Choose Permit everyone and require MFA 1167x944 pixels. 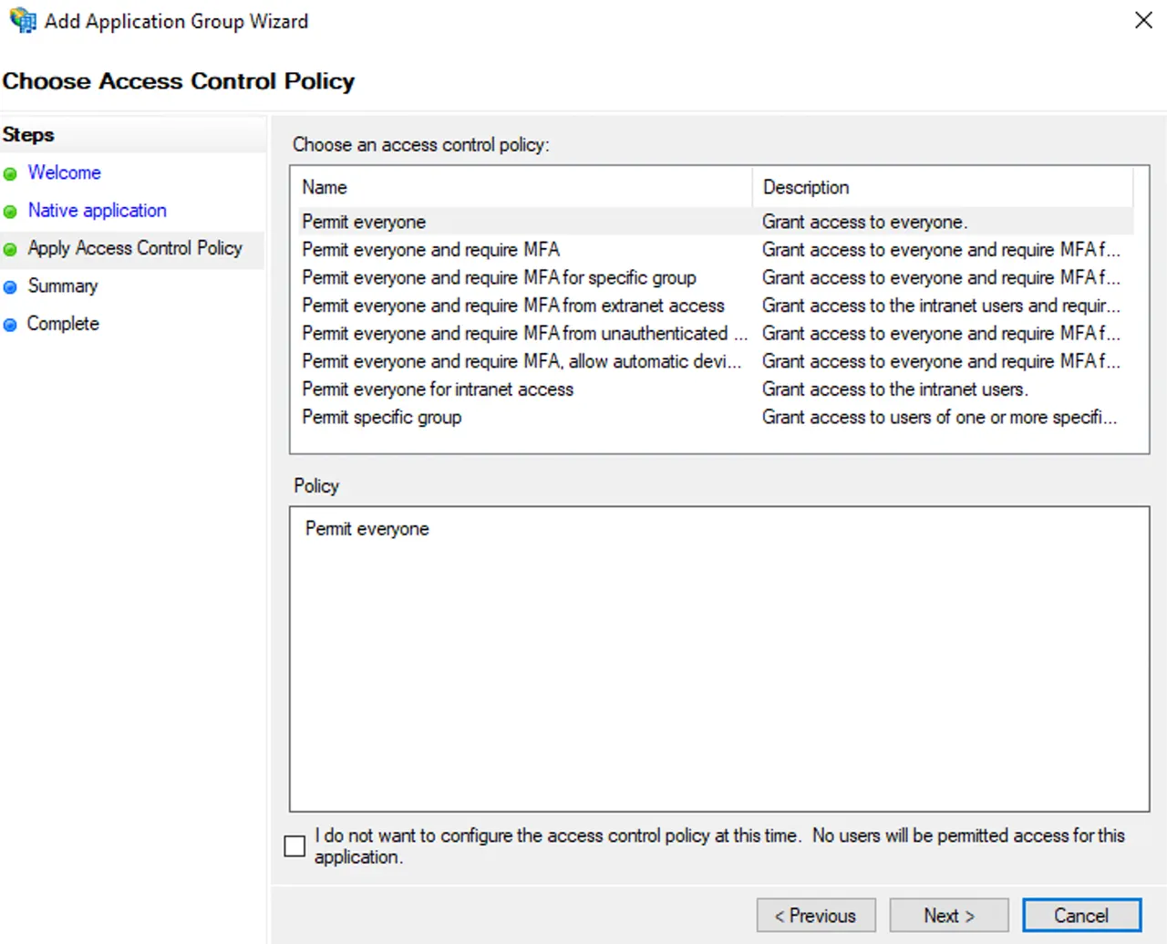point(717,250)
